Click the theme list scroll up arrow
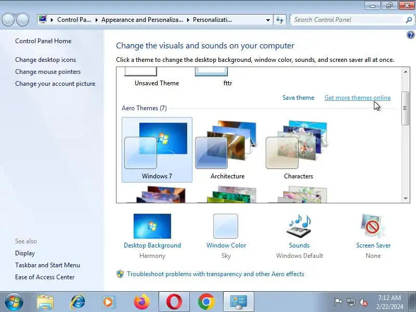 point(406,72)
